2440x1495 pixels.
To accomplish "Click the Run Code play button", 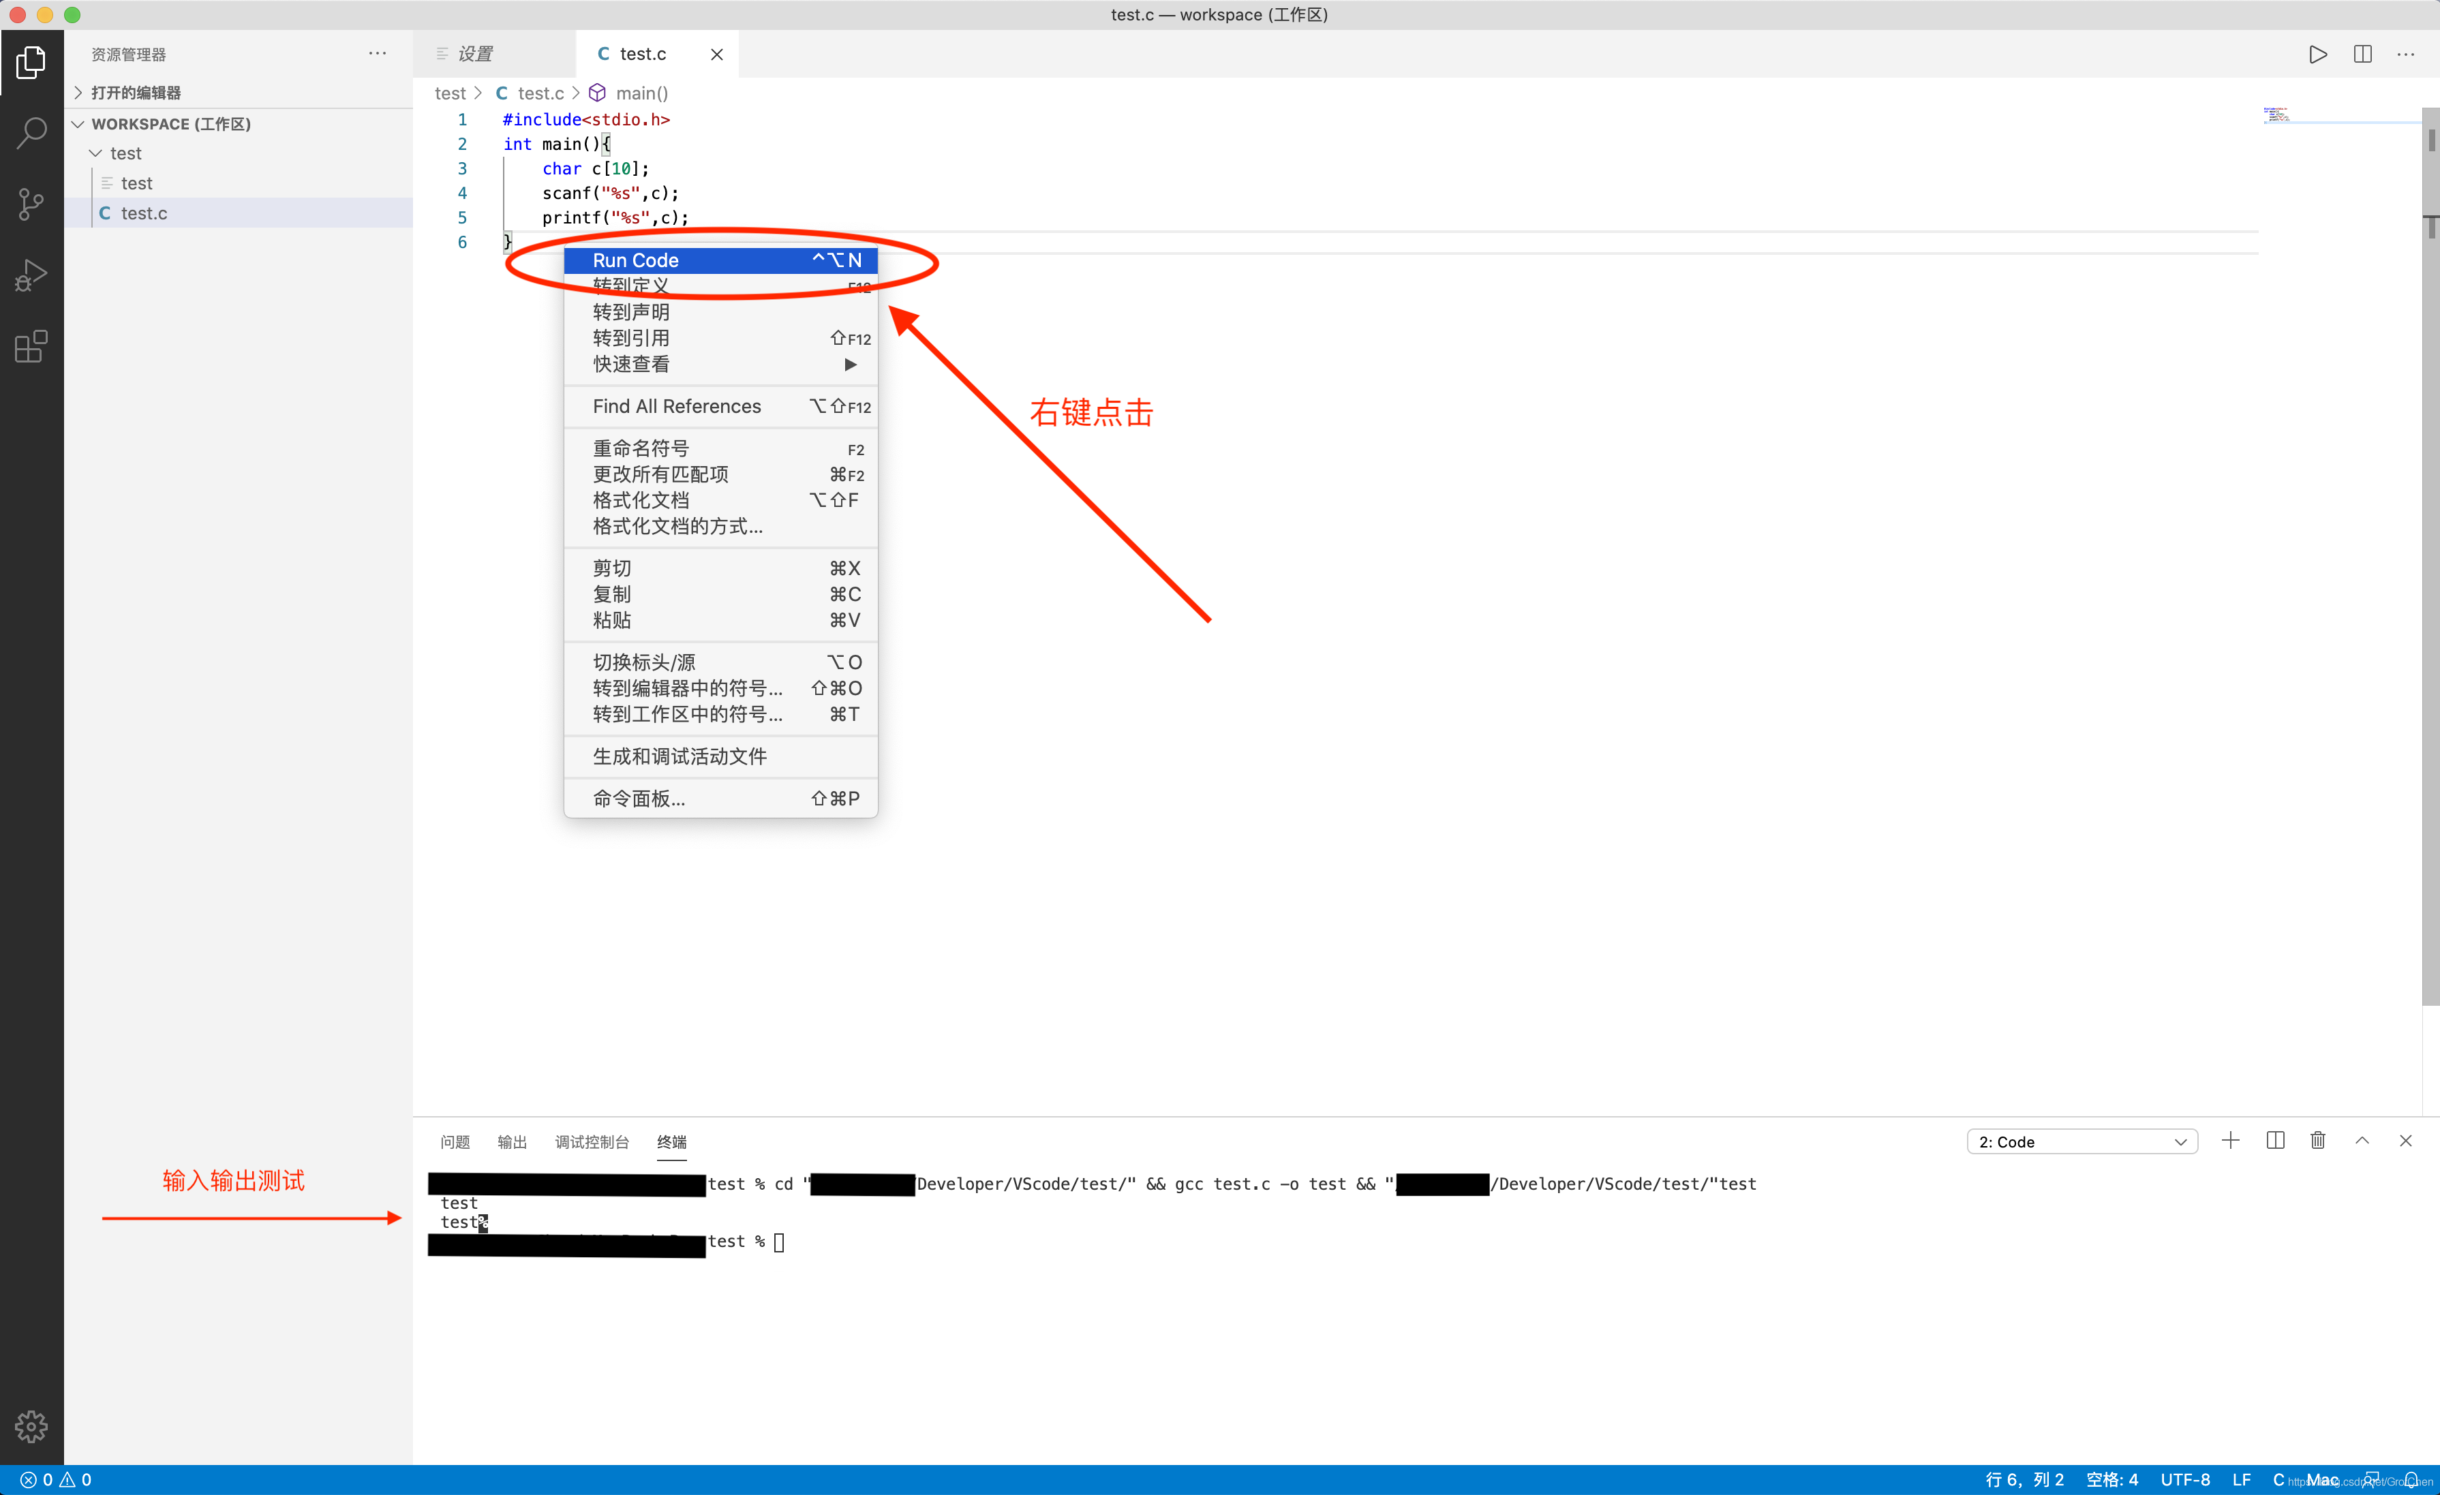I will (2318, 55).
